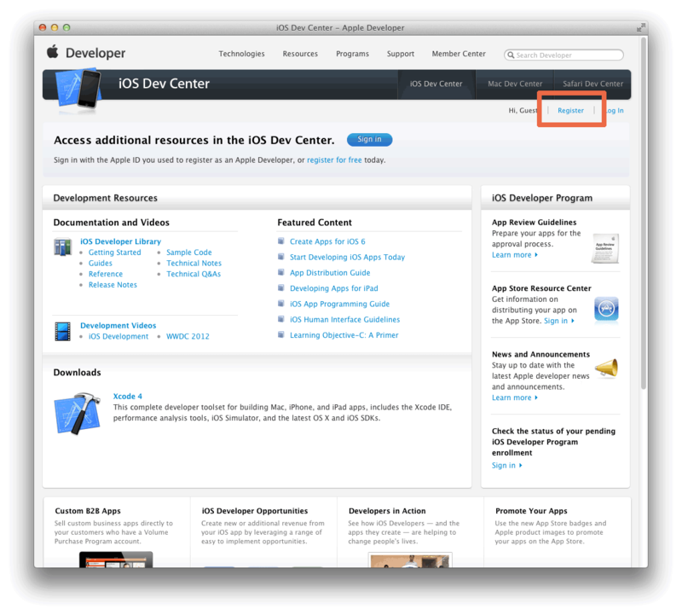Click document icon beside Learning Objective-C: A Primer
The height and width of the screenshot is (615, 682).
point(281,334)
